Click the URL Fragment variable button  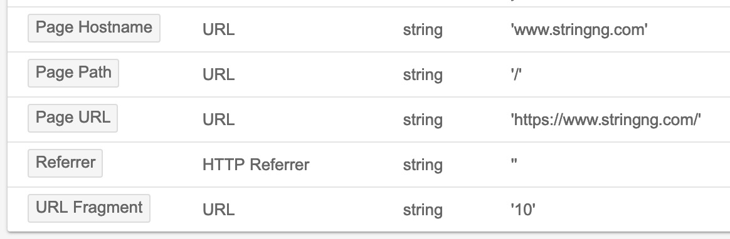[x=89, y=208]
